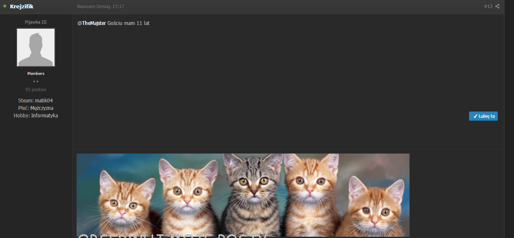Open the post permalink #13

(x=488, y=6)
